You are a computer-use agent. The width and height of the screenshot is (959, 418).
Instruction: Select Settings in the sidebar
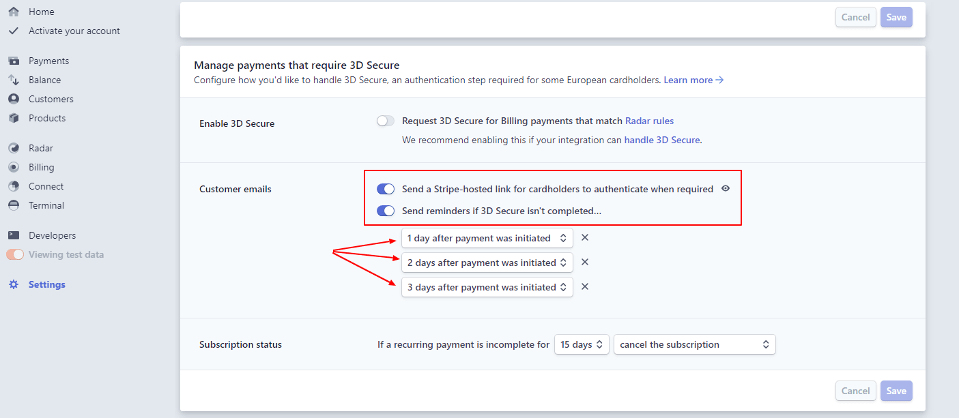(47, 284)
